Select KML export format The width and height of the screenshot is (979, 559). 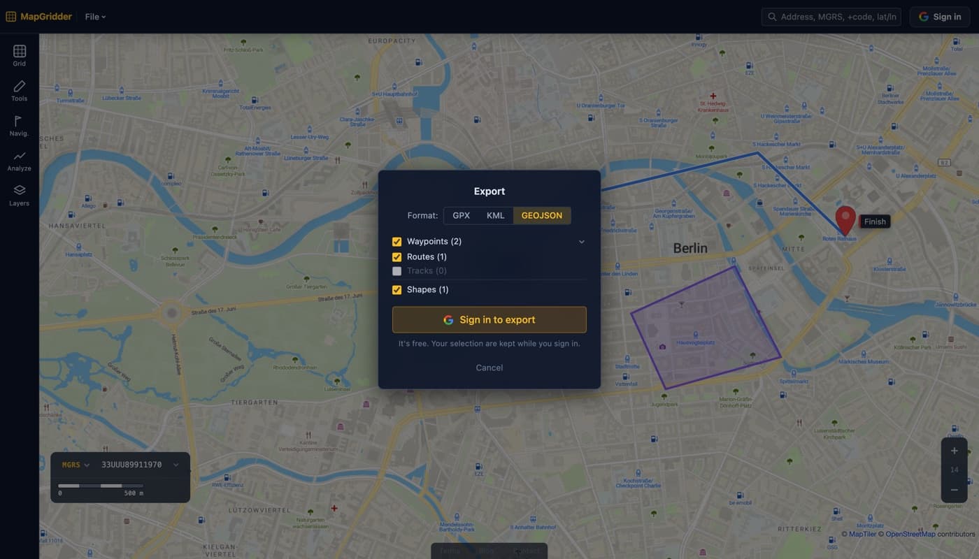496,215
